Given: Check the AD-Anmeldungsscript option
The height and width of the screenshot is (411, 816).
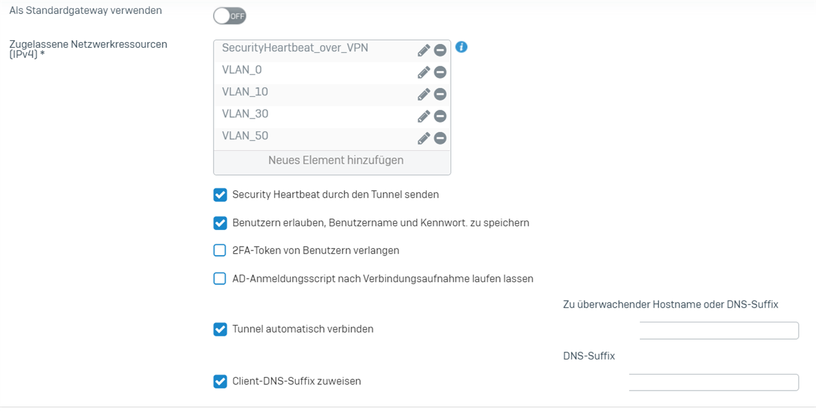Looking at the screenshot, I should click(220, 278).
